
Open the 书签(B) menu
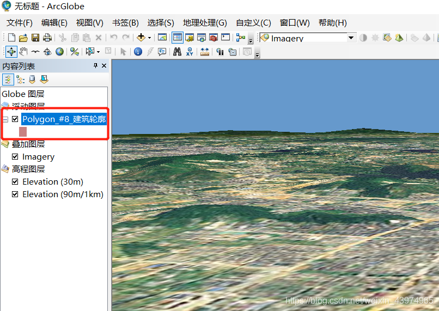point(125,23)
